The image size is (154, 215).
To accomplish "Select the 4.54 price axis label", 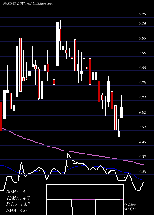I will pos(142,127).
